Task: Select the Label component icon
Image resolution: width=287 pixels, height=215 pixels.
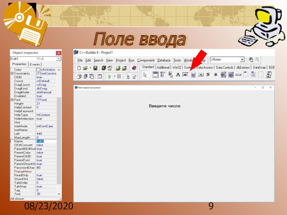Action: 178,75
